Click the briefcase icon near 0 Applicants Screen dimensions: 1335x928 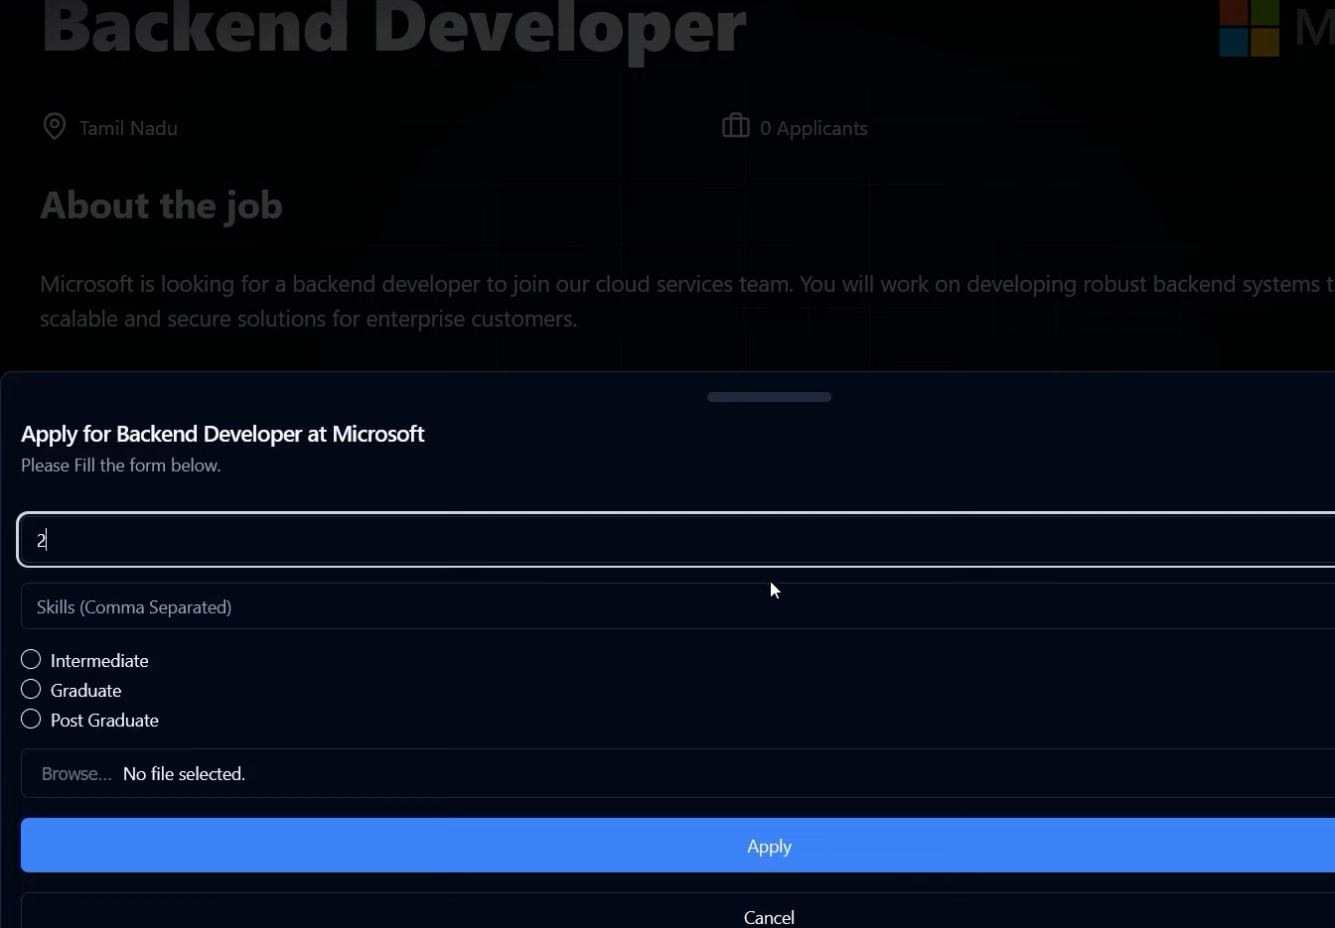(x=735, y=126)
